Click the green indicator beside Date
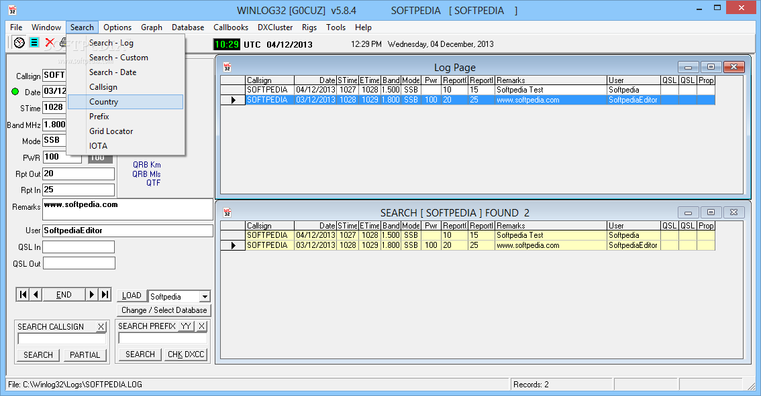761x396 pixels. tap(15, 91)
